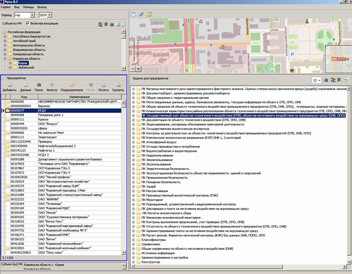Open the Фильтр tool in enterprises toolbar
This screenshot has width=352, height=274.
(52, 85)
